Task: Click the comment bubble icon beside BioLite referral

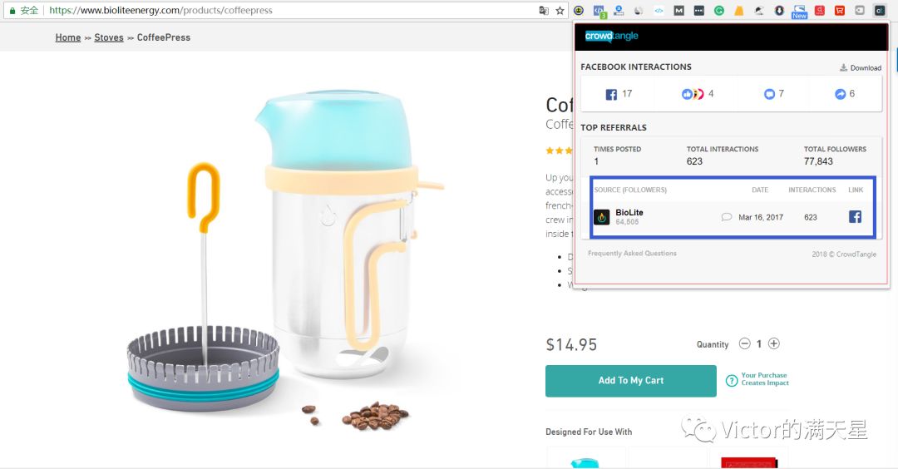Action: tap(726, 217)
